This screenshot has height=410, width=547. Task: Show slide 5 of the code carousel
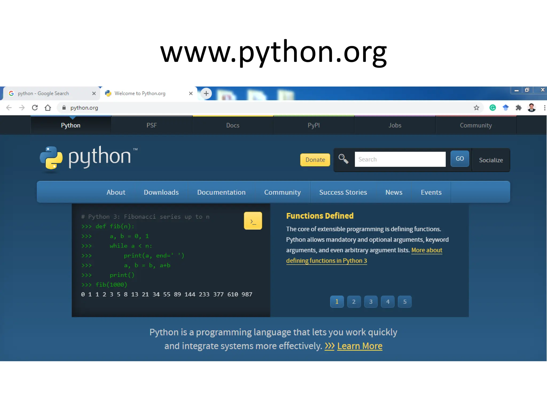(405, 302)
